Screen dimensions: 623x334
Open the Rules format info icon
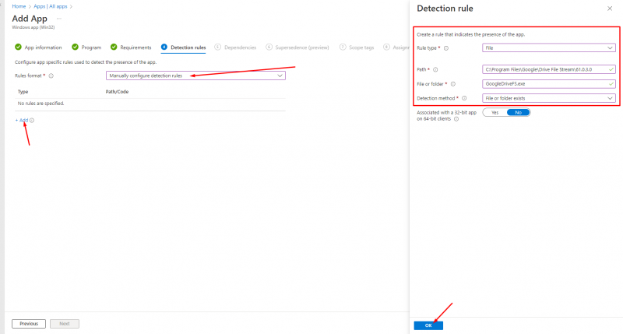coord(51,76)
